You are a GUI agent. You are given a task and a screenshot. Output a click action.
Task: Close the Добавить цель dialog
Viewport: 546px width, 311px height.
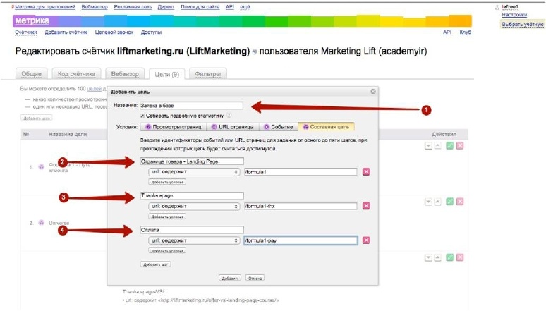click(x=372, y=92)
